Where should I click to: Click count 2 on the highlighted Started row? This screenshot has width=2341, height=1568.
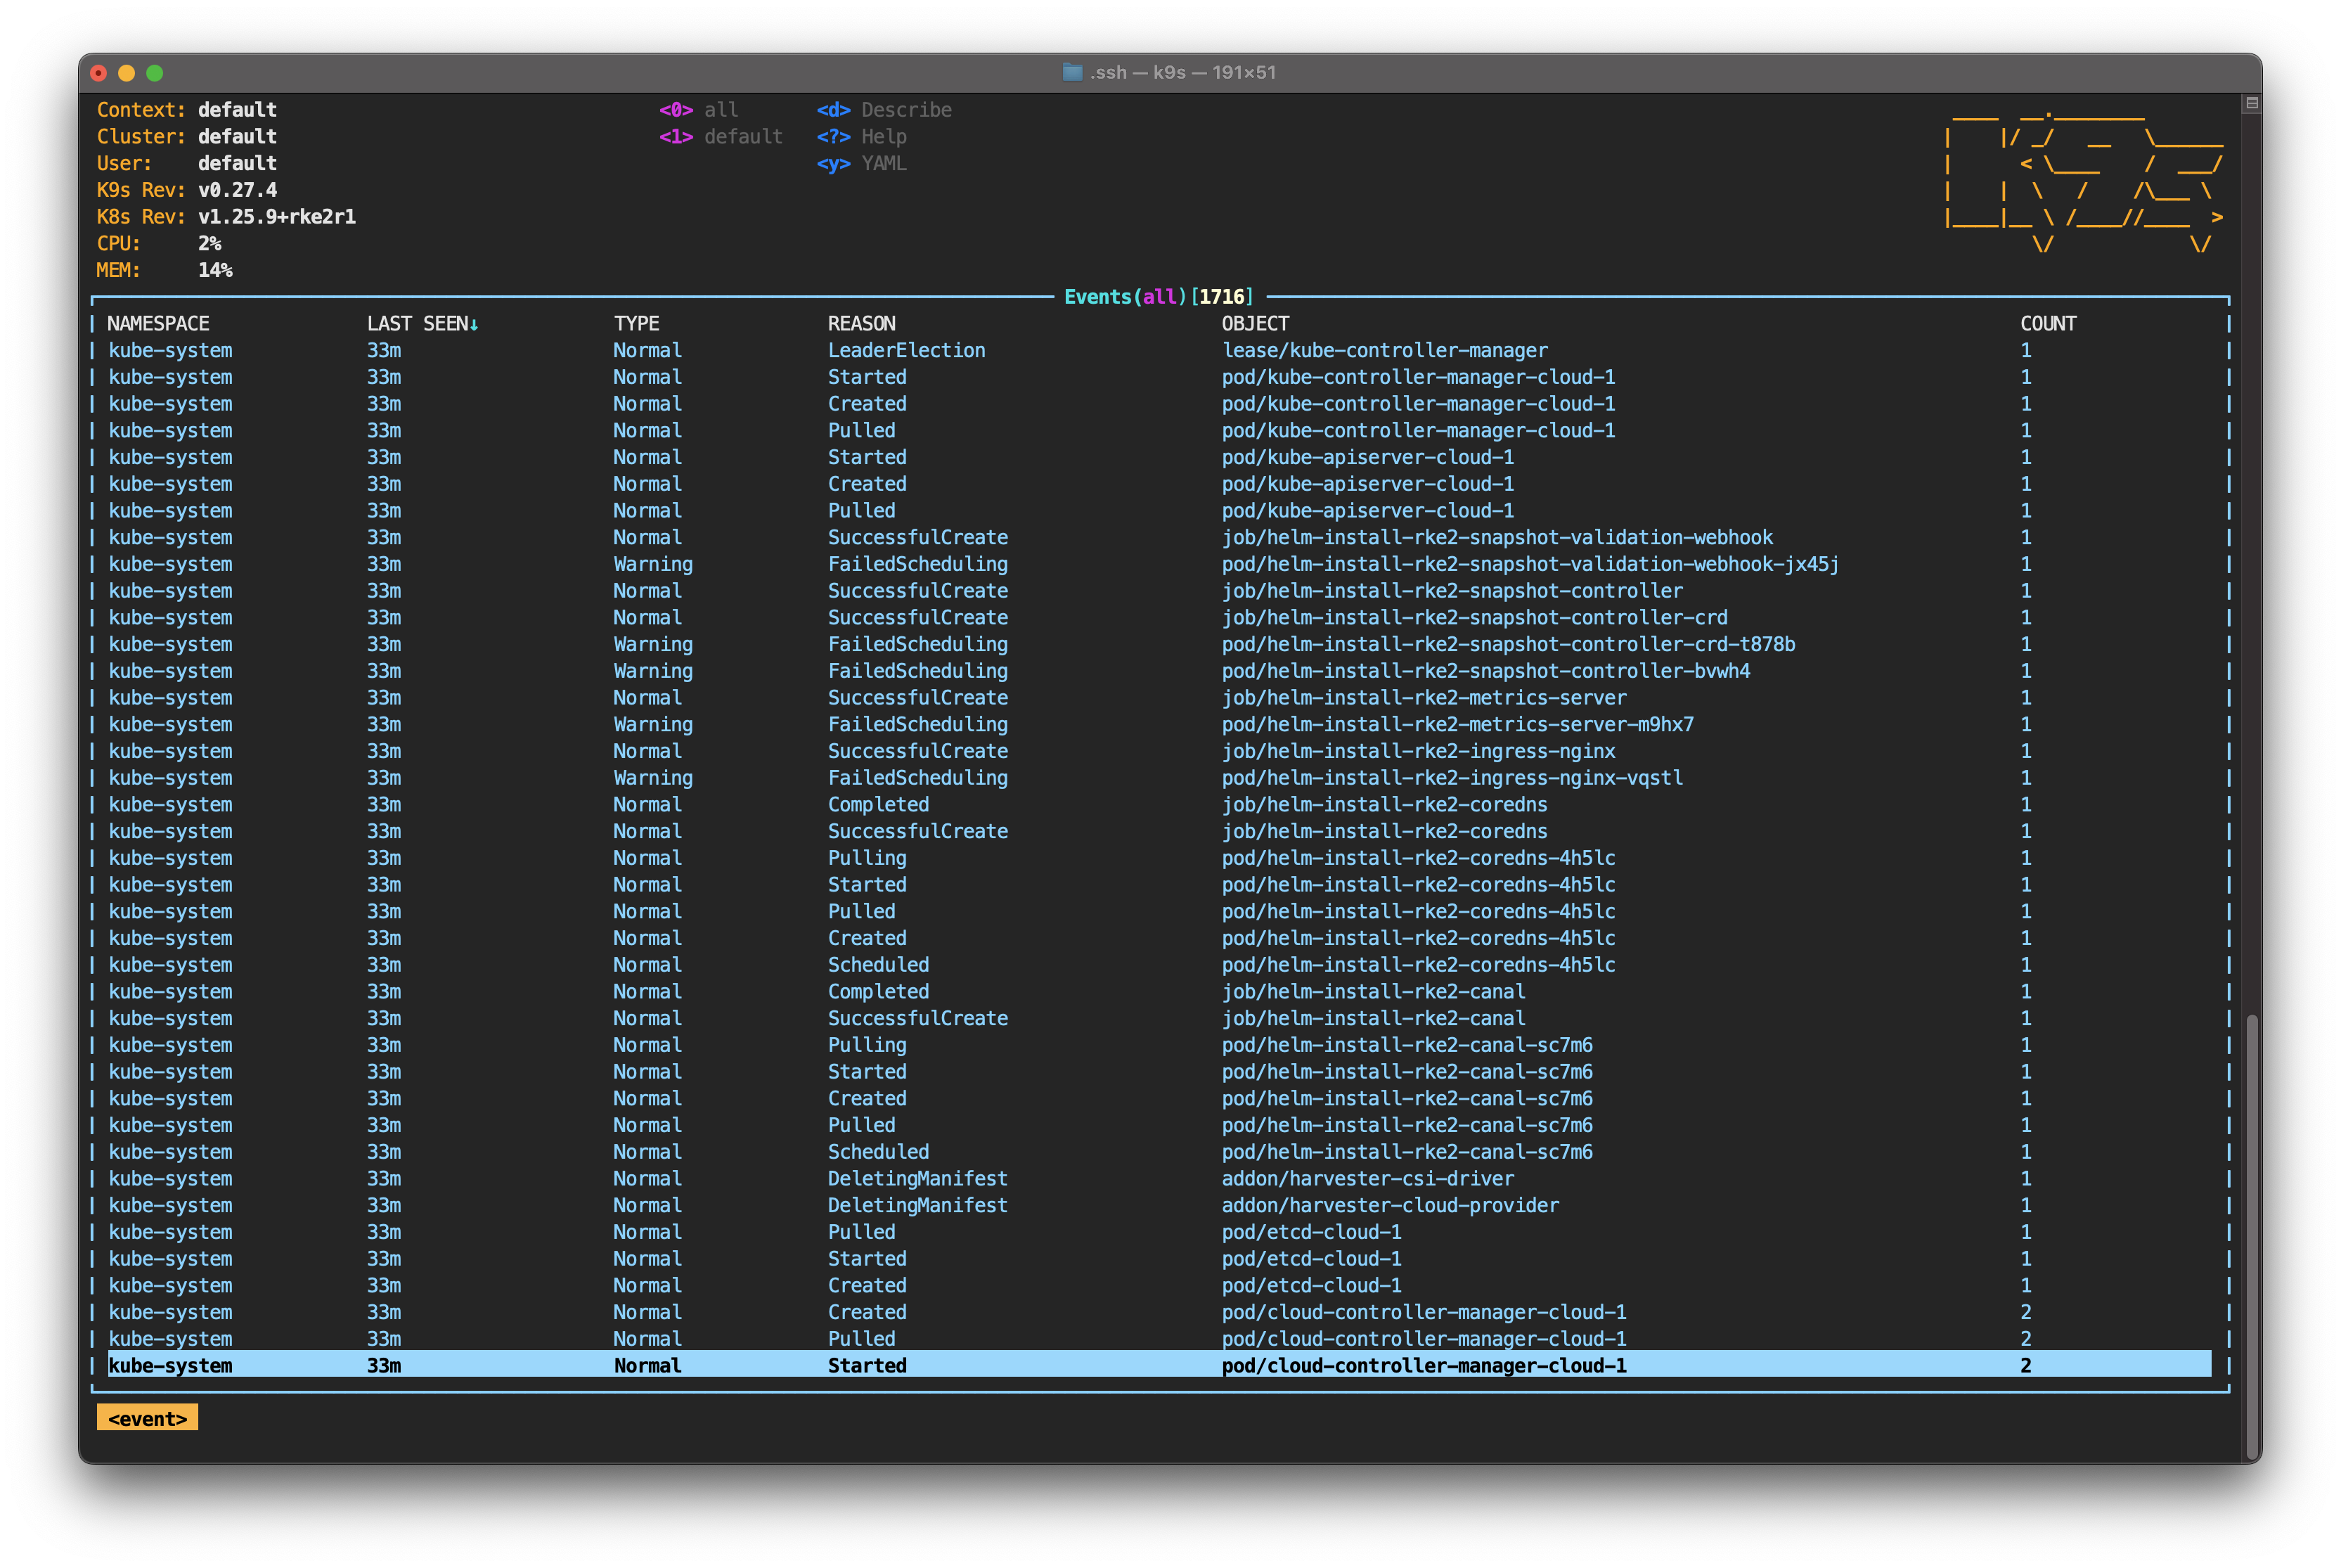point(2025,1365)
